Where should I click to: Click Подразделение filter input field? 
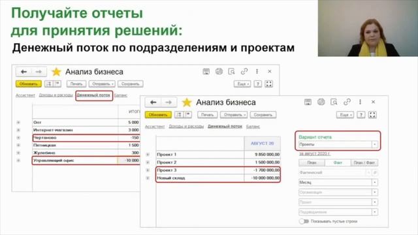[335, 212]
